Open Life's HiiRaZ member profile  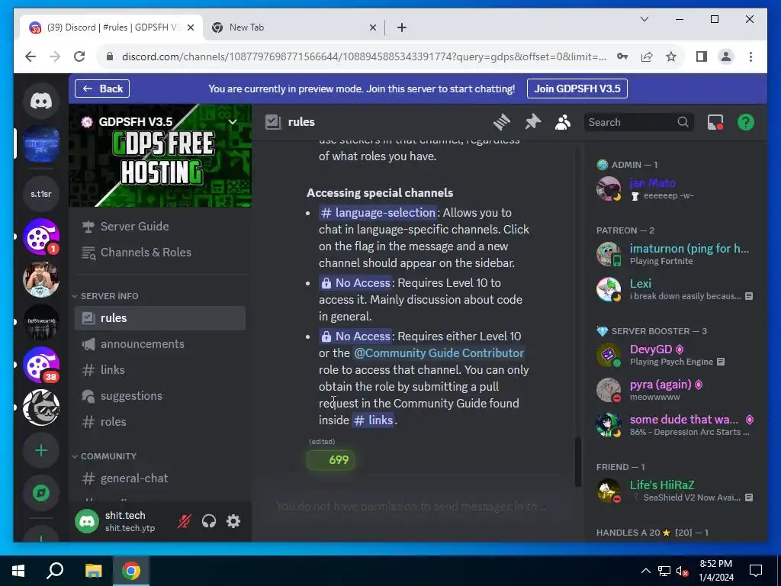click(676, 491)
